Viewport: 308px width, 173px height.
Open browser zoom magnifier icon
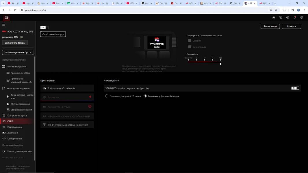271,10
